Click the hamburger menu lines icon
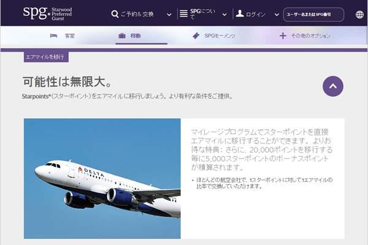The height and width of the screenshot is (245, 368). click(x=183, y=14)
